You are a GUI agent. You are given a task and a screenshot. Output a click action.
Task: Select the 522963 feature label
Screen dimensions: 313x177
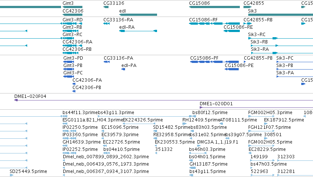259,171
